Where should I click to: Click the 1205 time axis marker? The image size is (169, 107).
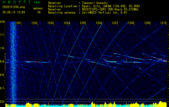pos(83,23)
